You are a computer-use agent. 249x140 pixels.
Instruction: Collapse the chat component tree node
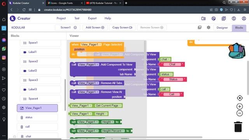[14, 136]
